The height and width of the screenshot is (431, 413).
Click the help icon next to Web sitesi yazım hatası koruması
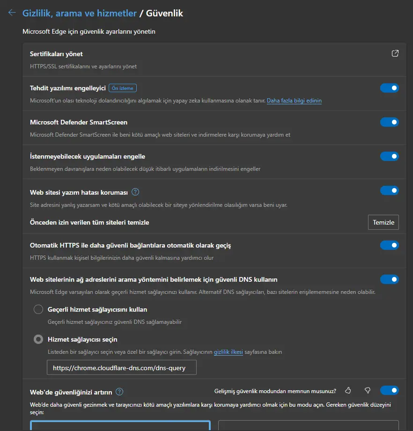[x=135, y=192]
